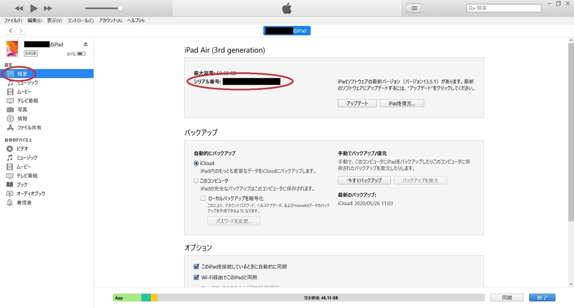Open the 表示 menu
Viewport: 574px width, 308px height.
[55, 21]
